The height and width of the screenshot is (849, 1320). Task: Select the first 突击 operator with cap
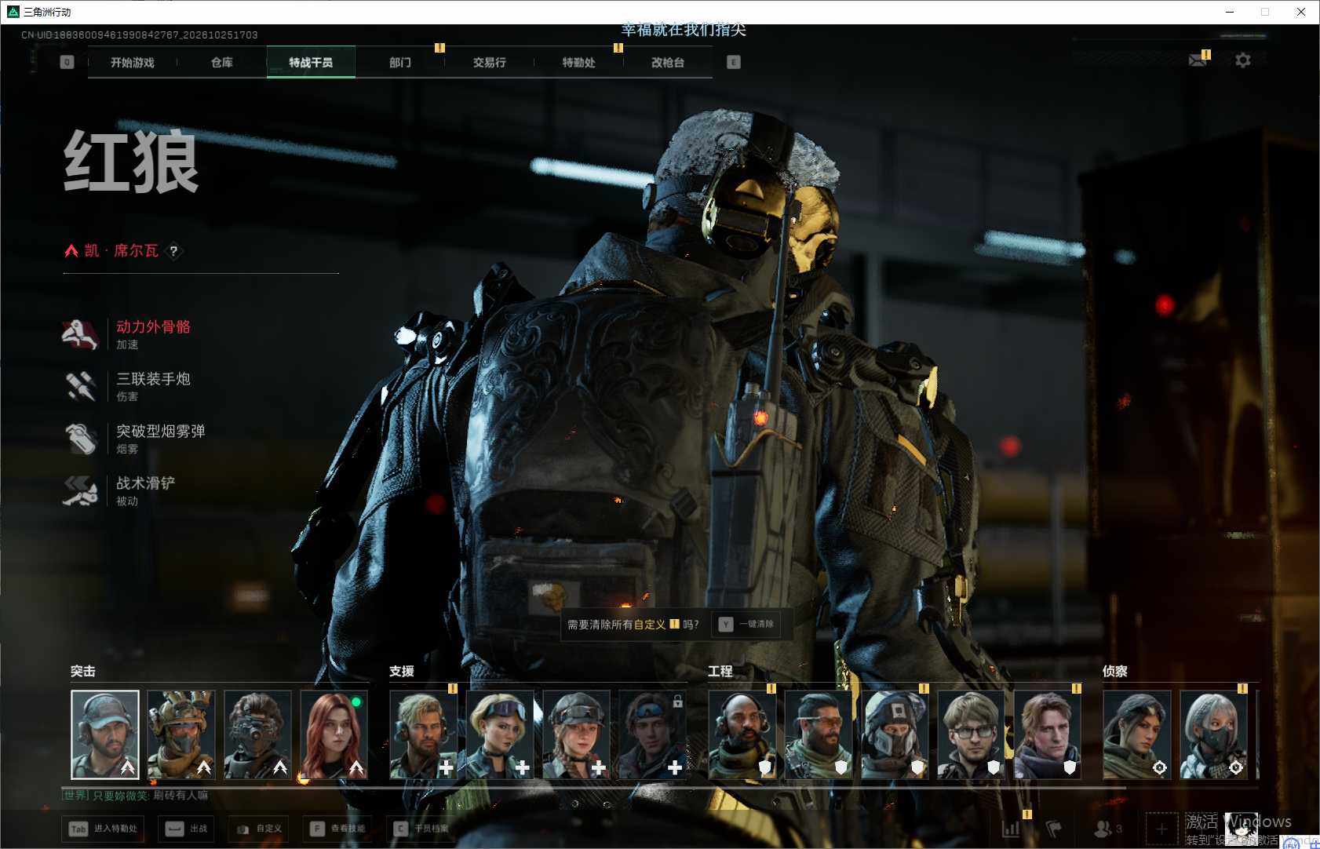click(x=105, y=734)
